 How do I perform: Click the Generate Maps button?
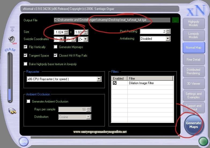[194, 125]
